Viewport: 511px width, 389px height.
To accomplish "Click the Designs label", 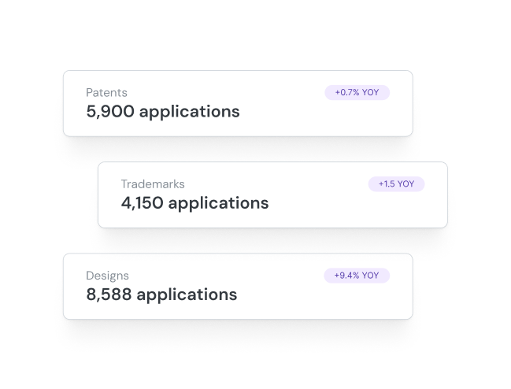I will click(x=108, y=276).
